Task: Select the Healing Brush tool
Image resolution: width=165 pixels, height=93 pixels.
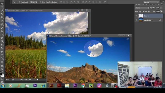Action: point(2,24)
